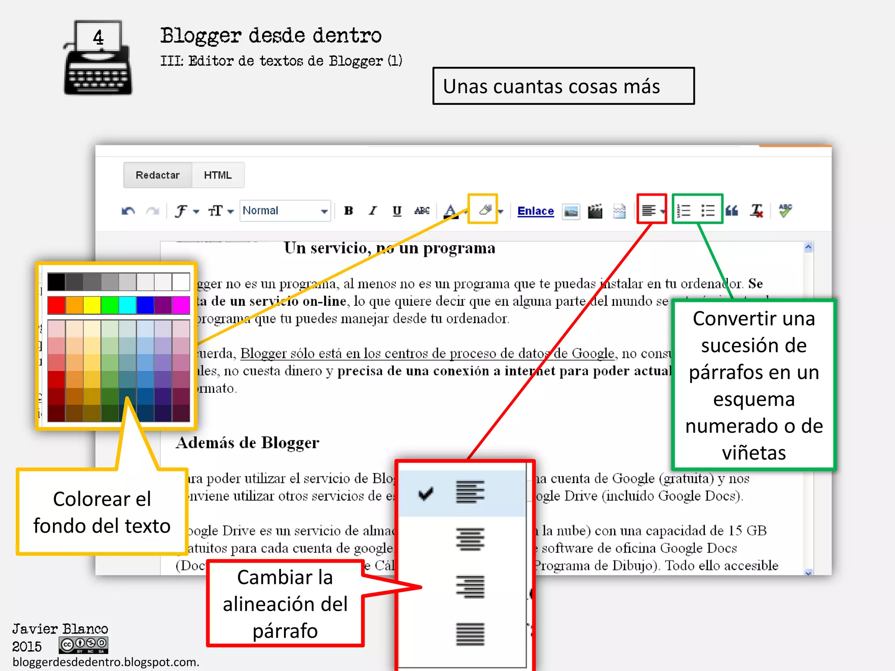Apply bulleted list formatting
The height and width of the screenshot is (671, 895).
tap(708, 211)
